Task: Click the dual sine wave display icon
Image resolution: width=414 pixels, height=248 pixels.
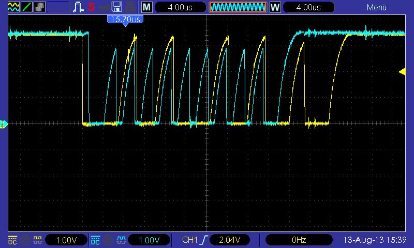Action: point(14,7)
